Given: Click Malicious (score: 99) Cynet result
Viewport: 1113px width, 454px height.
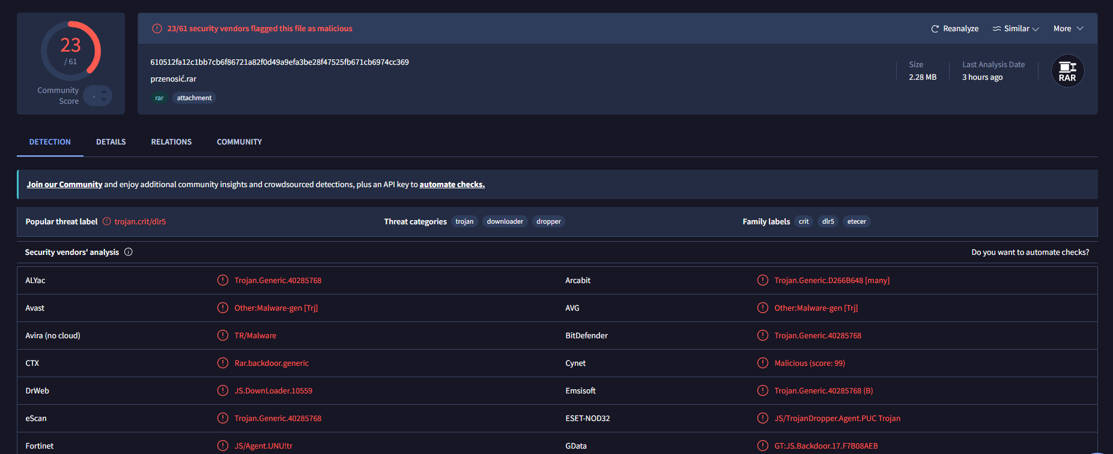Looking at the screenshot, I should (810, 363).
